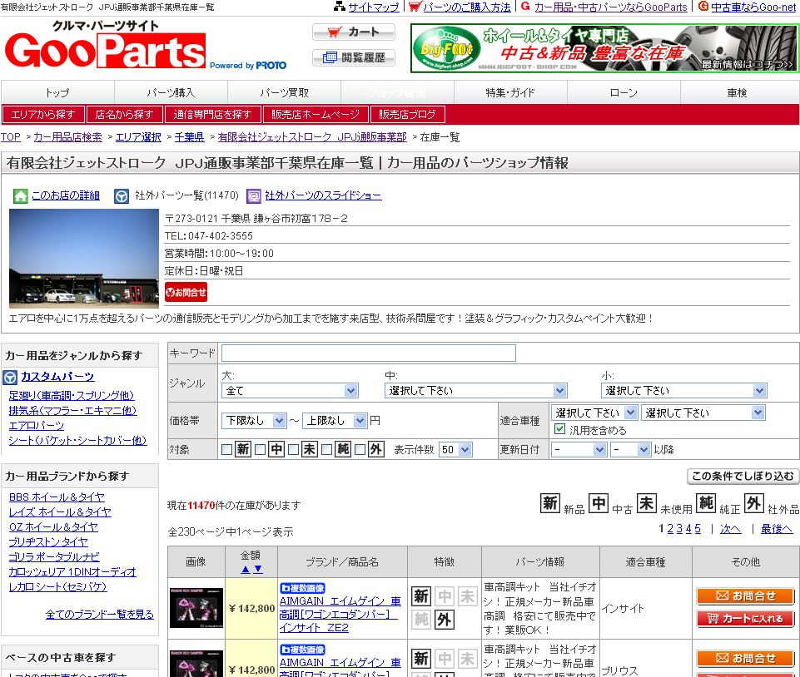800x677 pixels.
Task: Open the BBS ホイール＆タイヤ brand link
Action: 57,497
